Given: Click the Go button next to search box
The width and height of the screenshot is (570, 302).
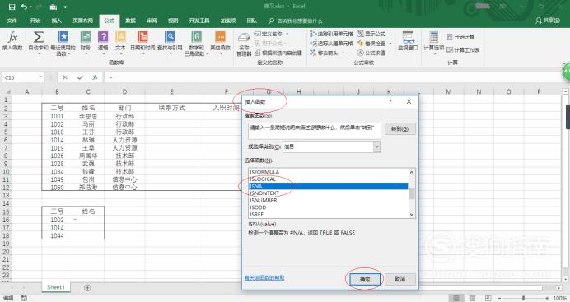Looking at the screenshot, I should [x=399, y=129].
